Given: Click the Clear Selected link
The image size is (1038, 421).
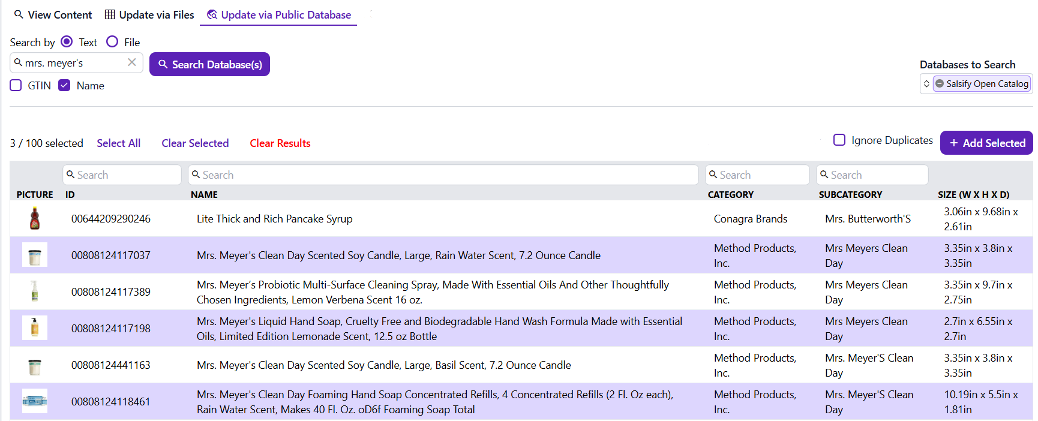Looking at the screenshot, I should [195, 143].
